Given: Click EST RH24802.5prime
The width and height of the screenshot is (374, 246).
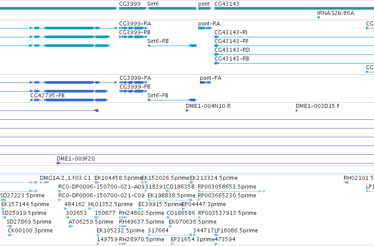Looking at the screenshot, I should 142,213.
